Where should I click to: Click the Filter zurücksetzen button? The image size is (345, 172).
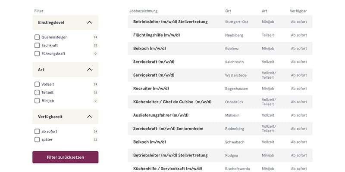click(66, 157)
